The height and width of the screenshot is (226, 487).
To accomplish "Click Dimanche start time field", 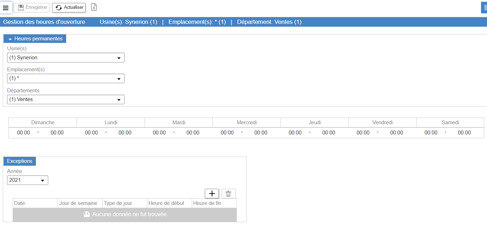I will 24,133.
